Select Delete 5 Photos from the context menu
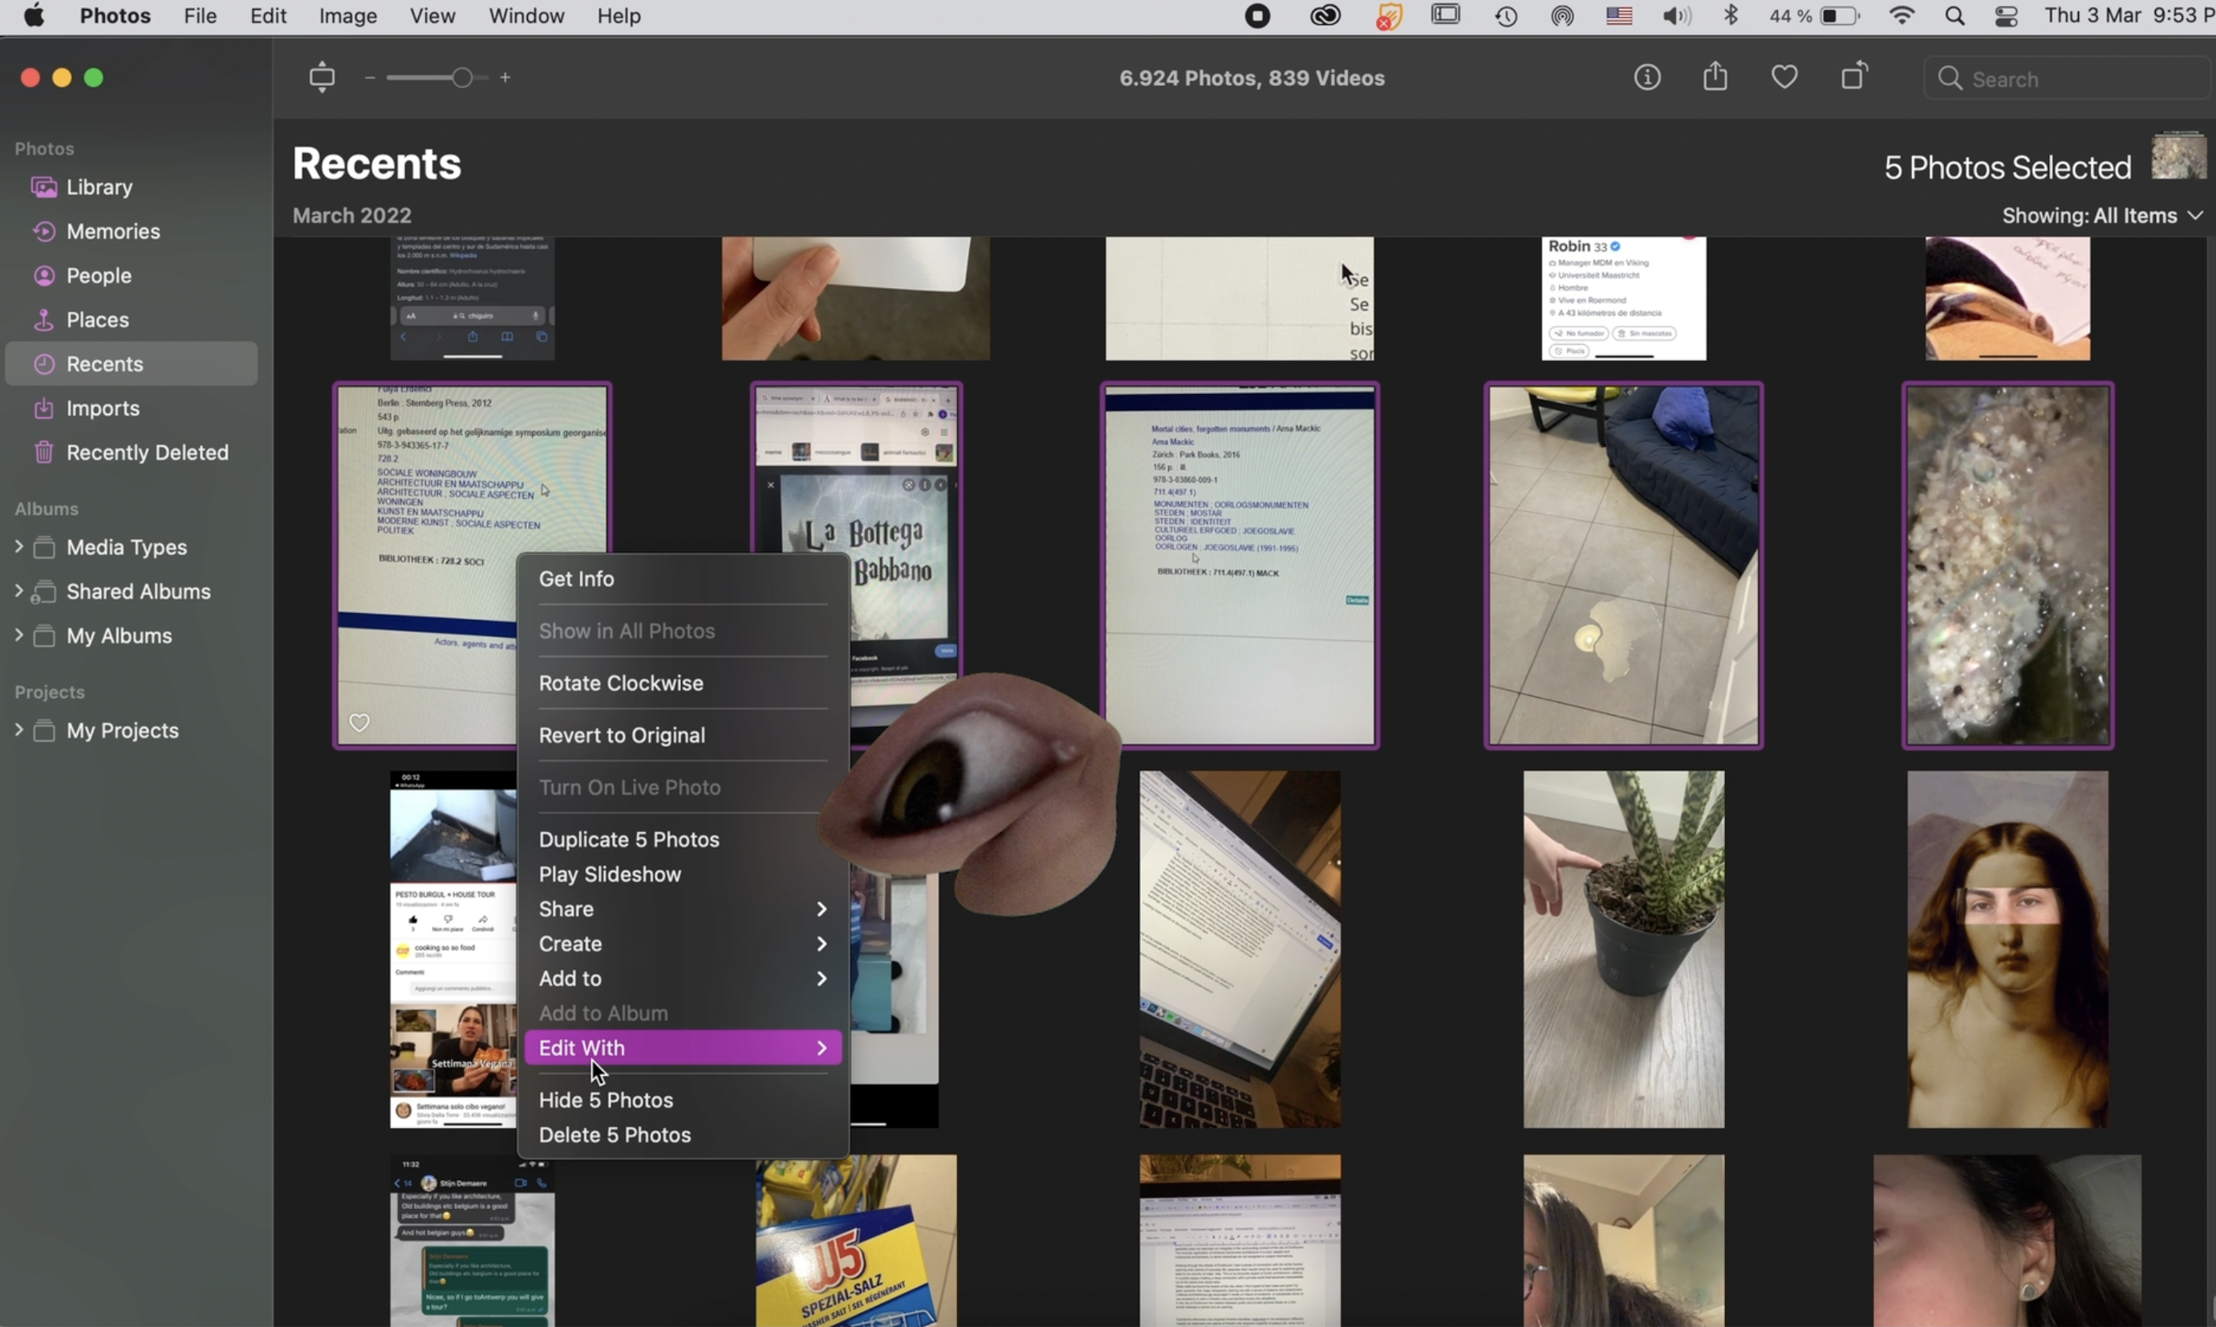Image resolution: width=2216 pixels, height=1327 pixels. (615, 1134)
